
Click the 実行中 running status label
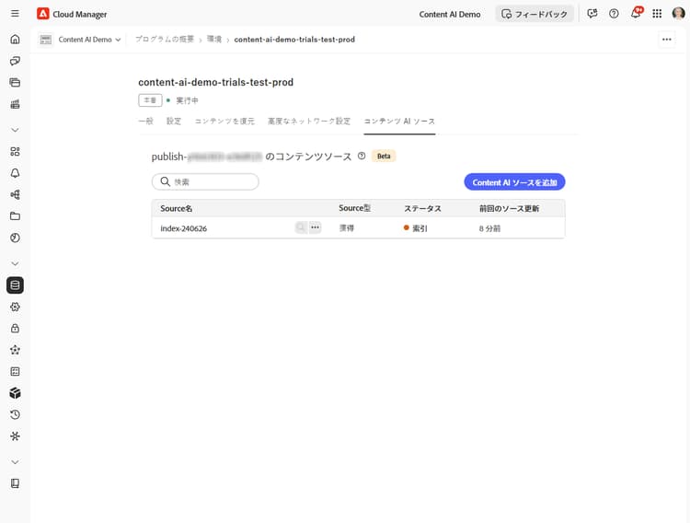(x=187, y=100)
